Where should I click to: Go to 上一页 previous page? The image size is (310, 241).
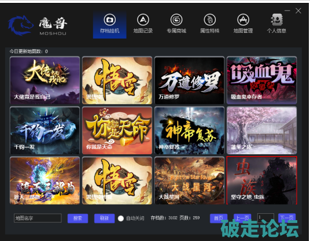pos(242,218)
